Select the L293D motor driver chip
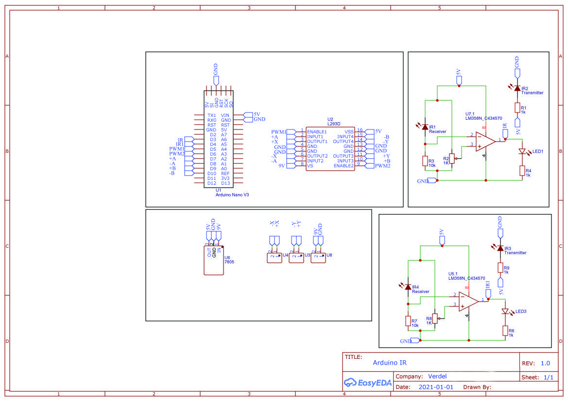The height and width of the screenshot is (401, 568). pyautogui.click(x=330, y=148)
